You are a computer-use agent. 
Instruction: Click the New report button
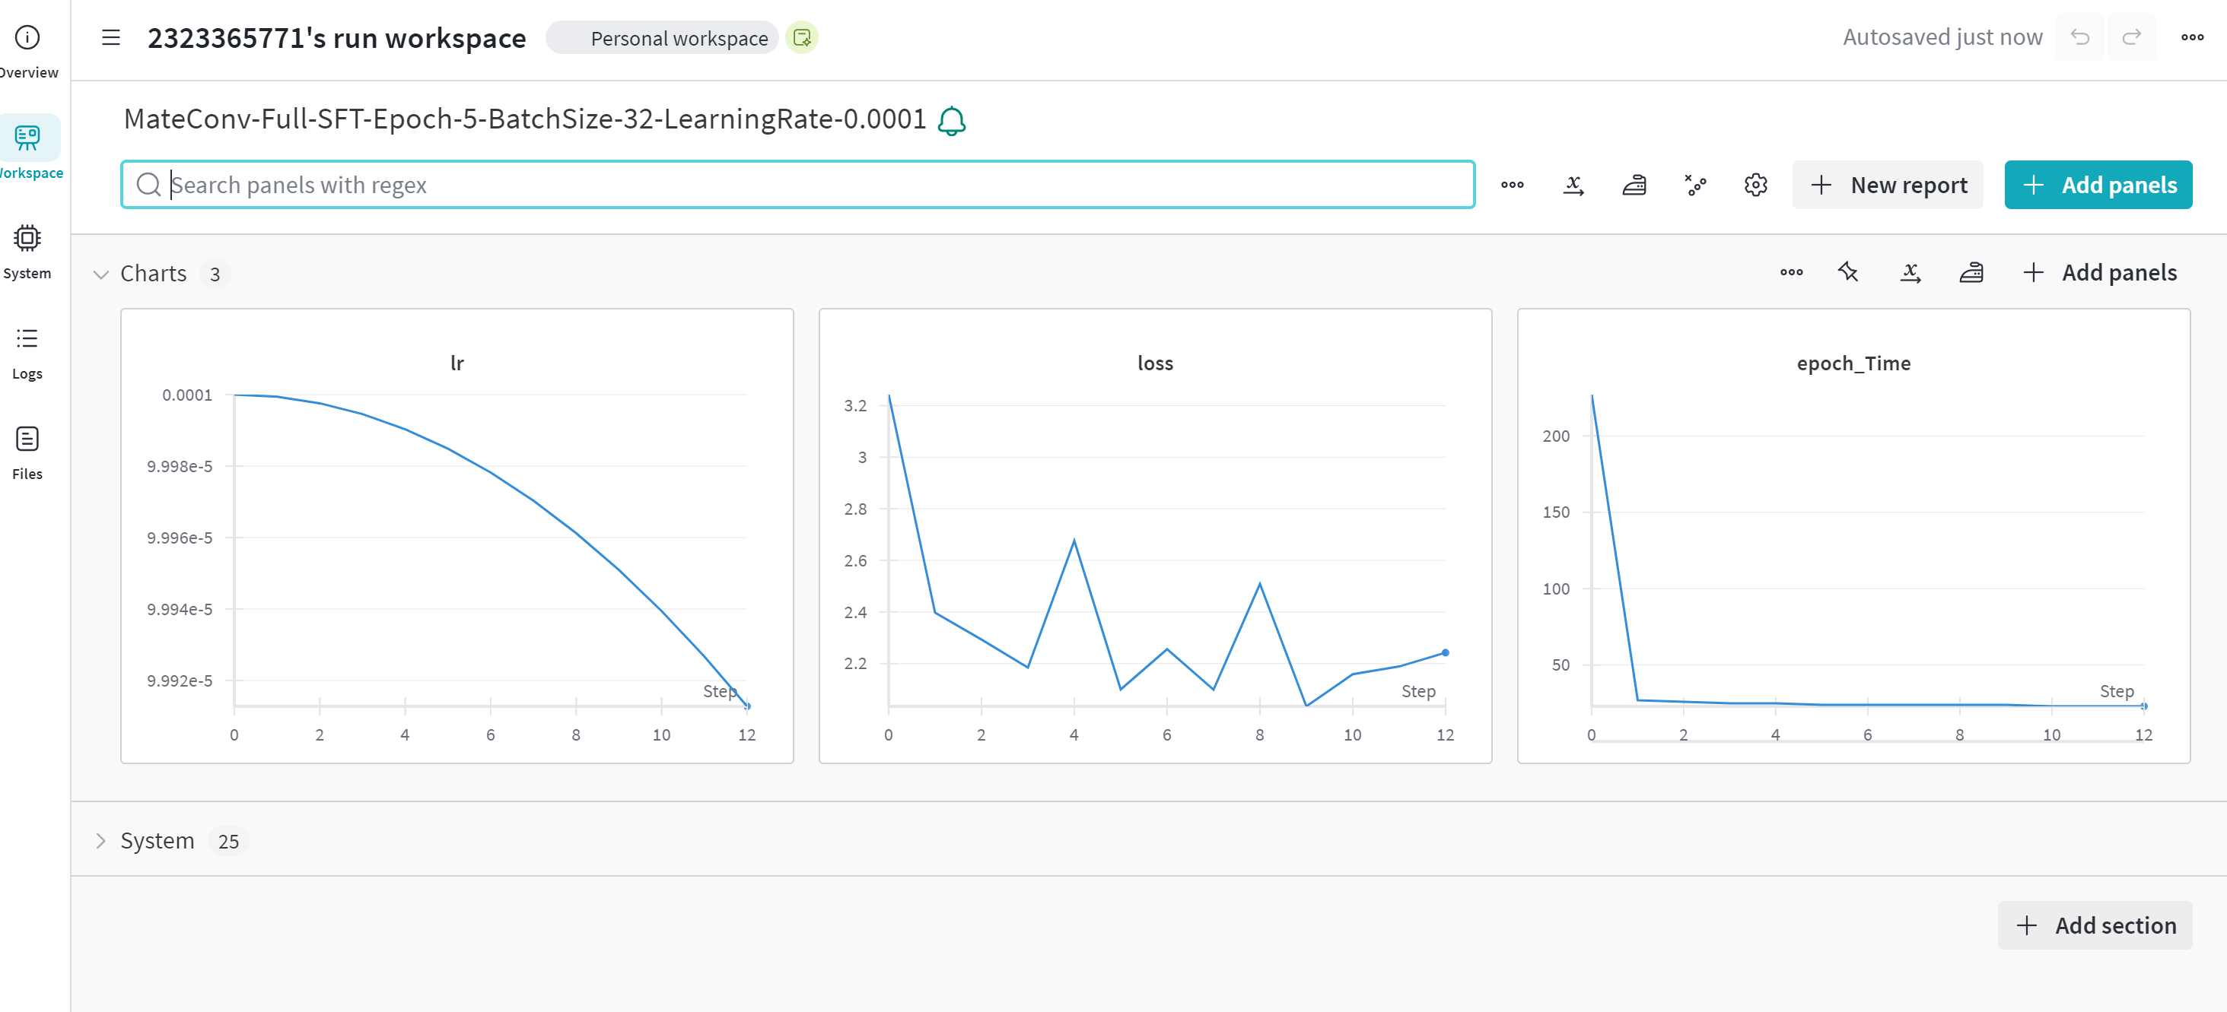[x=1887, y=185]
